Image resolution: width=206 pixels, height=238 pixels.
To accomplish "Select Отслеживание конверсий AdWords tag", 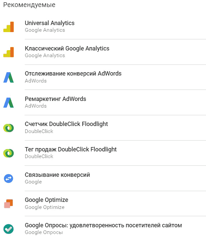I will coord(73,74).
